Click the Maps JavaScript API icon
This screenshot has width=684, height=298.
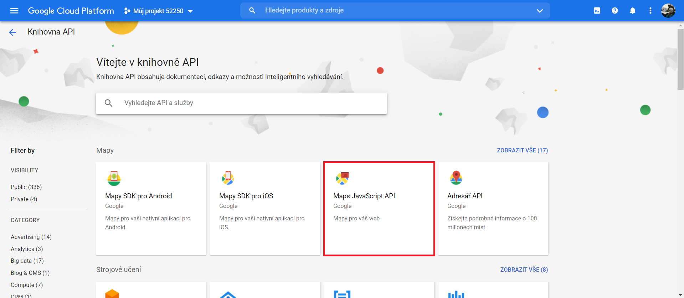click(x=342, y=178)
